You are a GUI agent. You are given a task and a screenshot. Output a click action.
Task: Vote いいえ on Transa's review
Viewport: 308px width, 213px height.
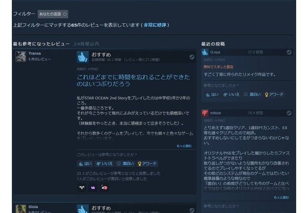coord(105,164)
